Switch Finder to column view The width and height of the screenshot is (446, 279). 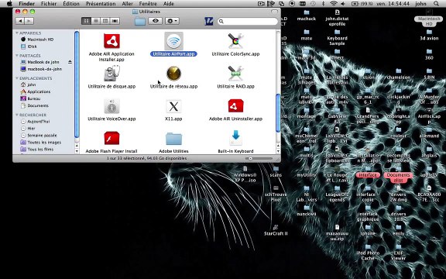[105, 21]
